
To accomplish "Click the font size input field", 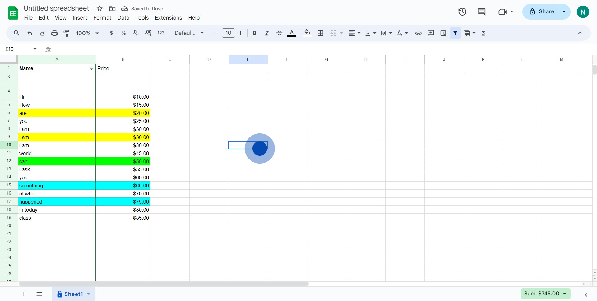I will coord(228,33).
